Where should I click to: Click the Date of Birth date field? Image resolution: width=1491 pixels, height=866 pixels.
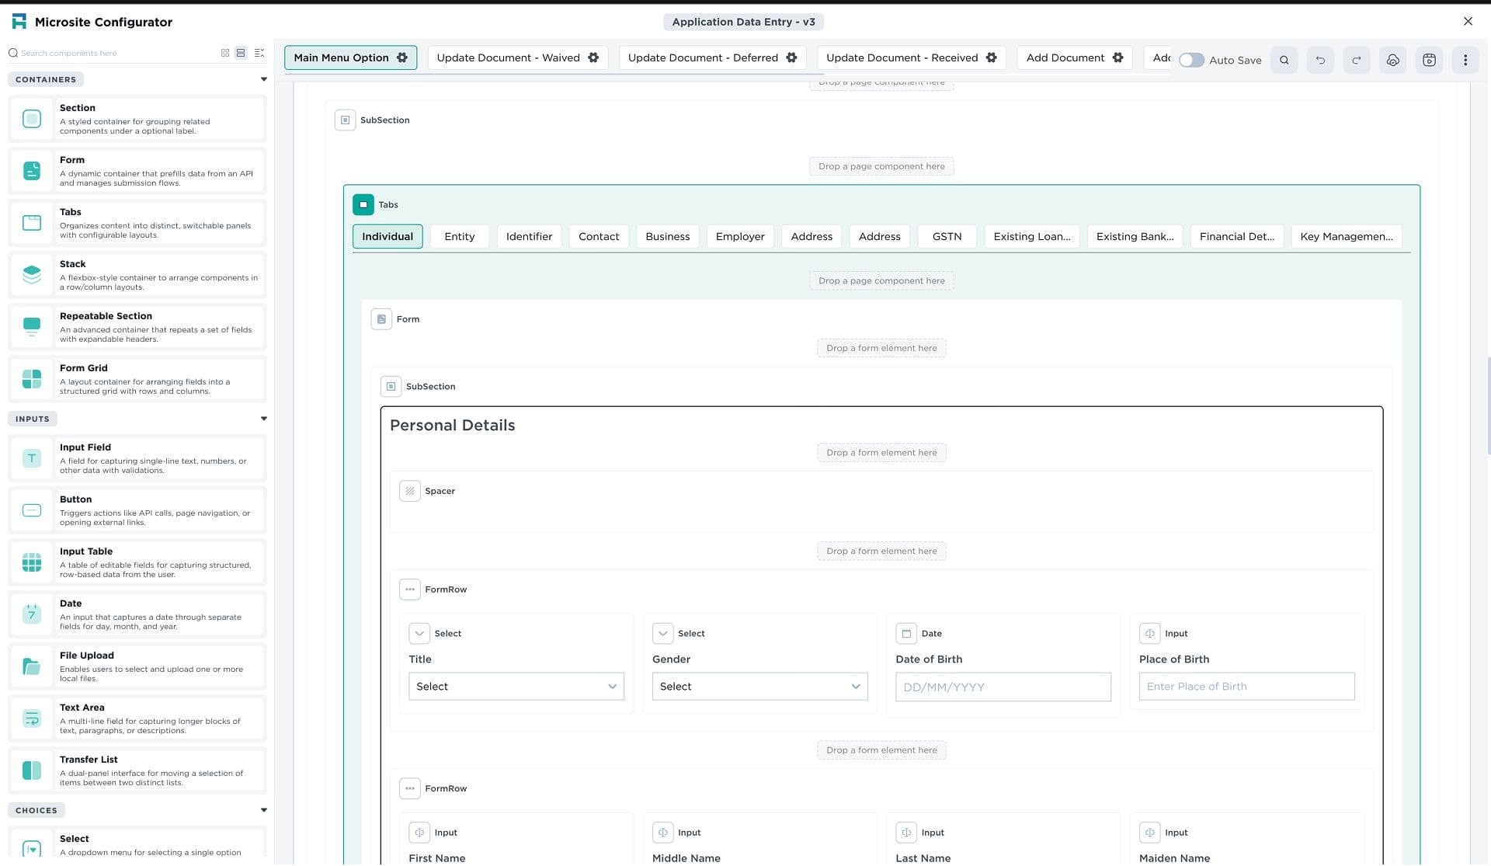[x=1003, y=687]
